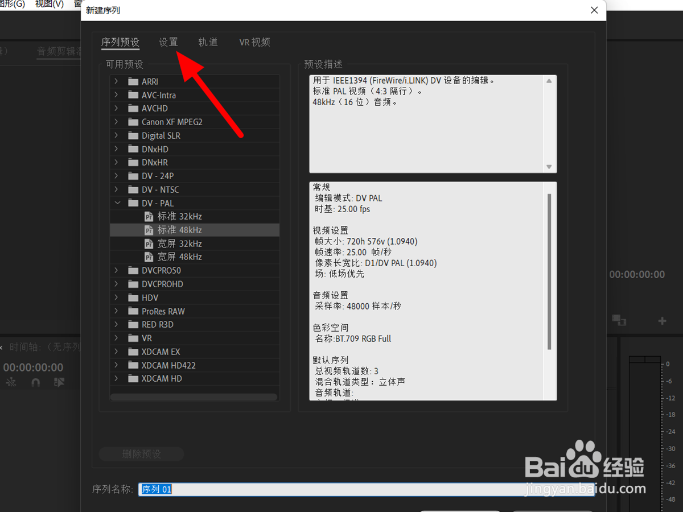Image resolution: width=683 pixels, height=512 pixels.
Task: Select the 序列预设 tab
Action: (x=120, y=42)
